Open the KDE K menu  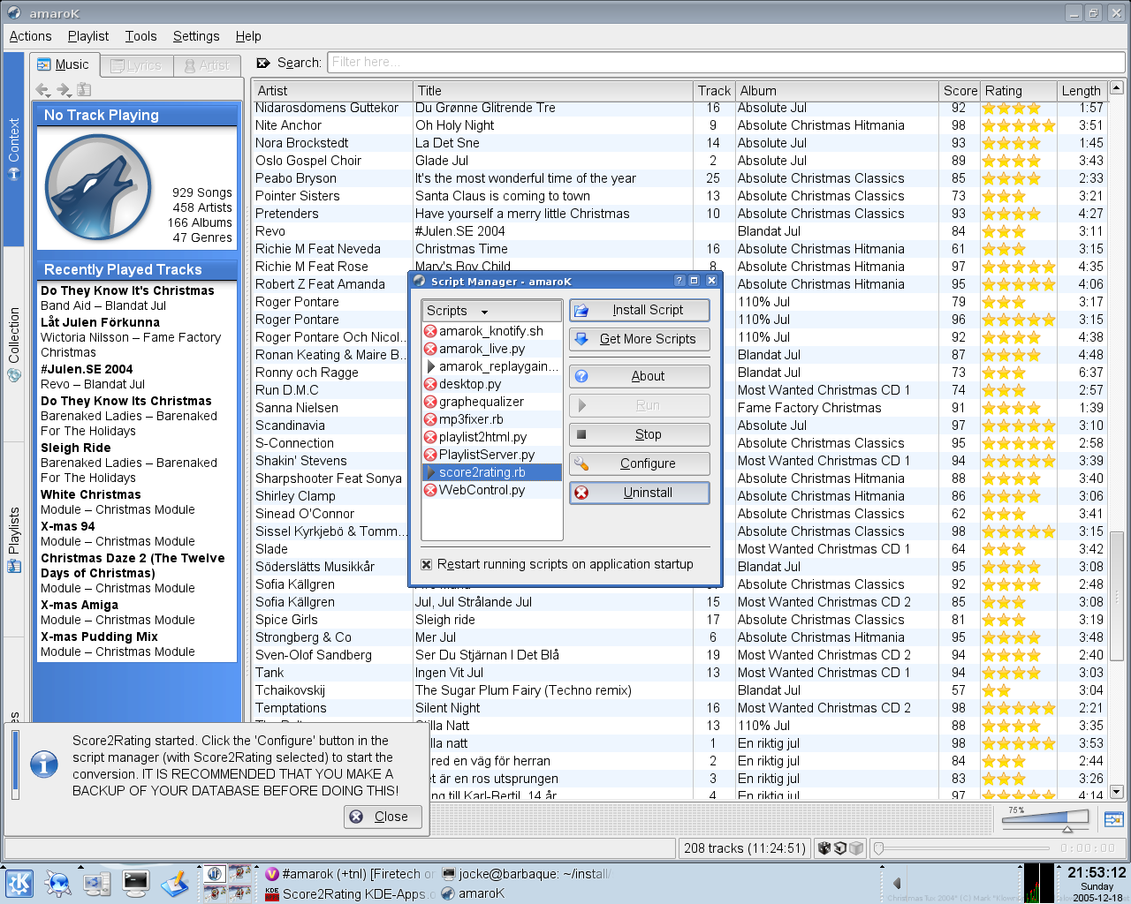(x=19, y=883)
